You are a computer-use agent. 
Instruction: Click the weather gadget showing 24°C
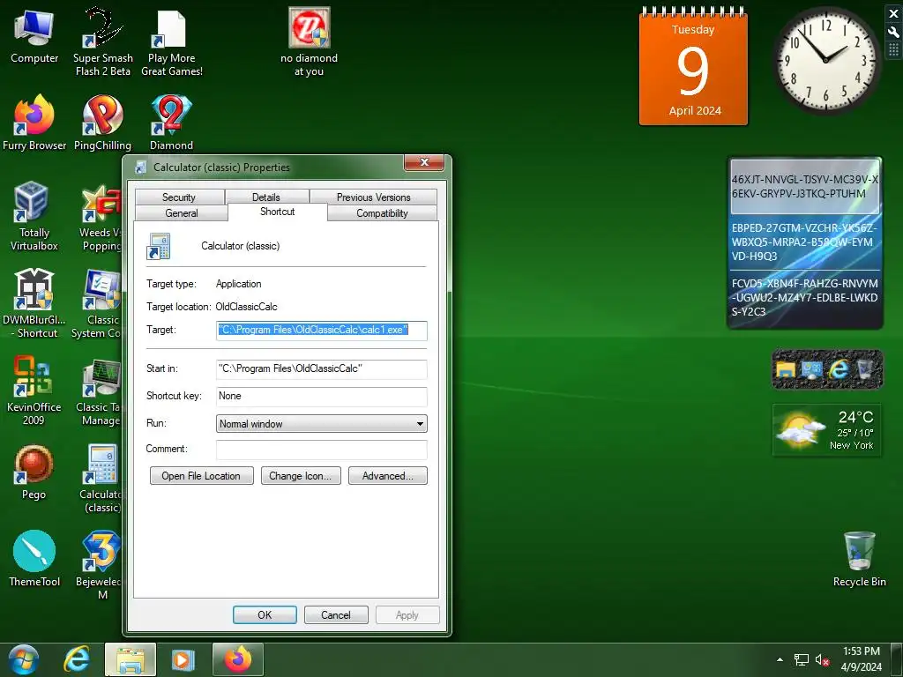coord(826,430)
